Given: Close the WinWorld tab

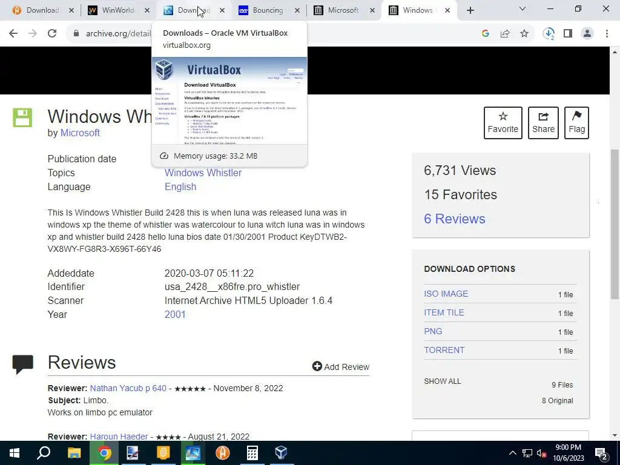Looking at the screenshot, I should 147,11.
